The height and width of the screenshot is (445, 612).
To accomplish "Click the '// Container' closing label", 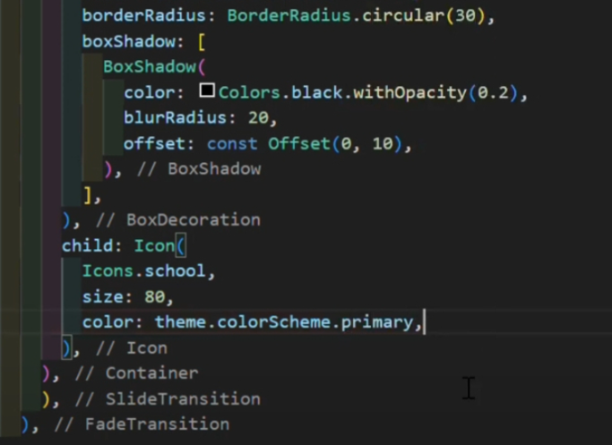I will 136,373.
